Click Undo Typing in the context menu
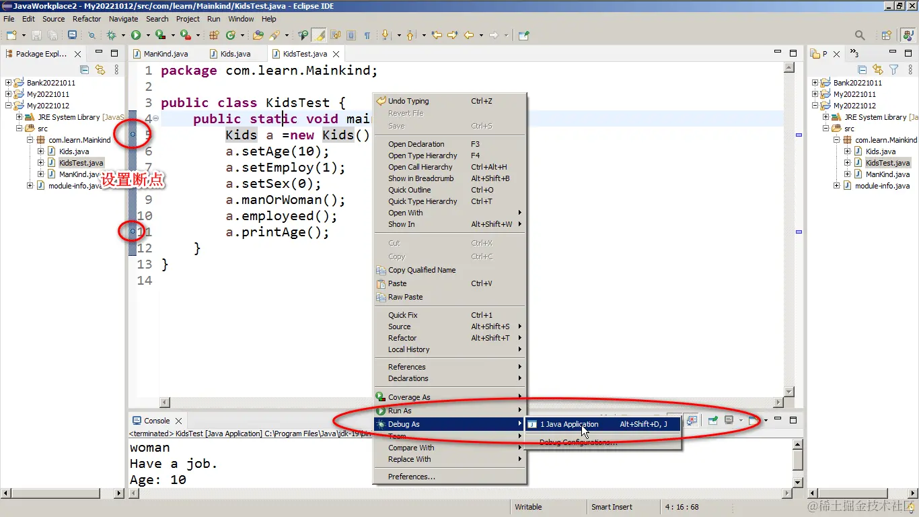Screen dimensions: 919x517 click(449, 101)
